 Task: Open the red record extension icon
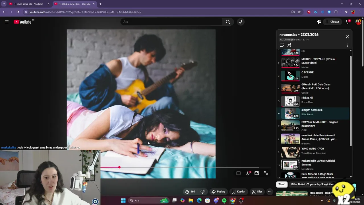click(309, 12)
